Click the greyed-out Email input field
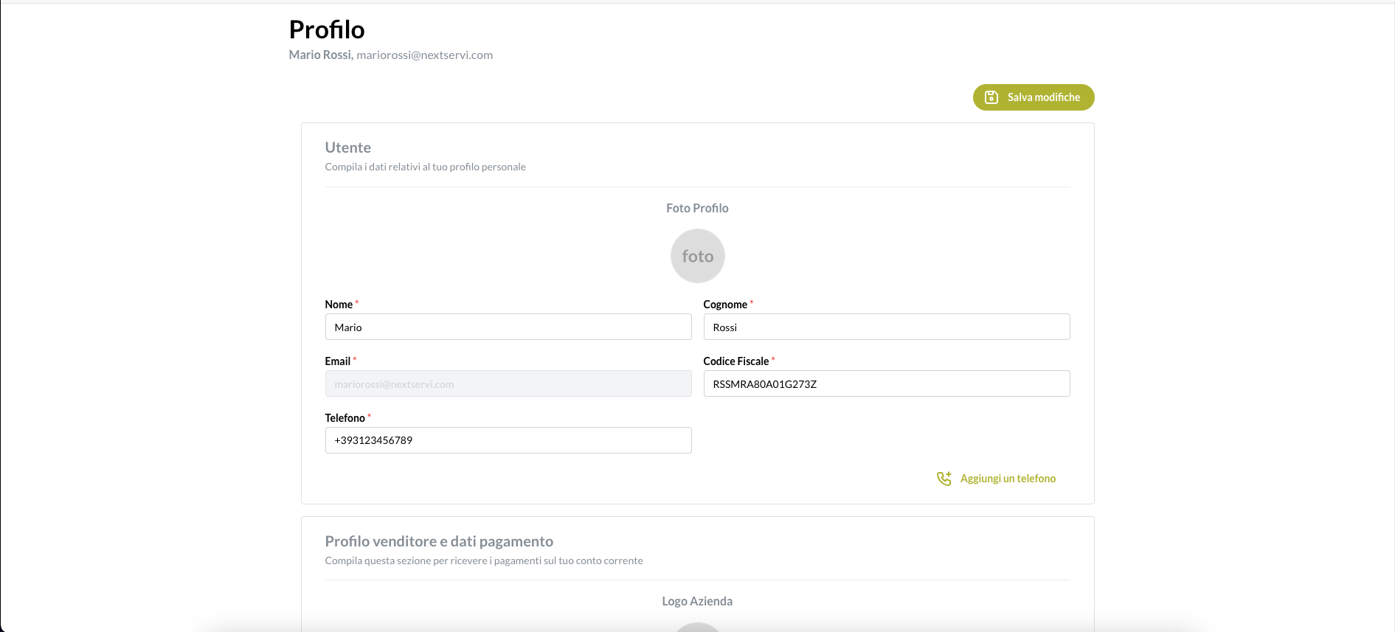The image size is (1395, 632). 508,383
